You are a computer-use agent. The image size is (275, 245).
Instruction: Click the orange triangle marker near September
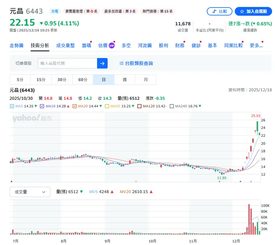coord(136,181)
